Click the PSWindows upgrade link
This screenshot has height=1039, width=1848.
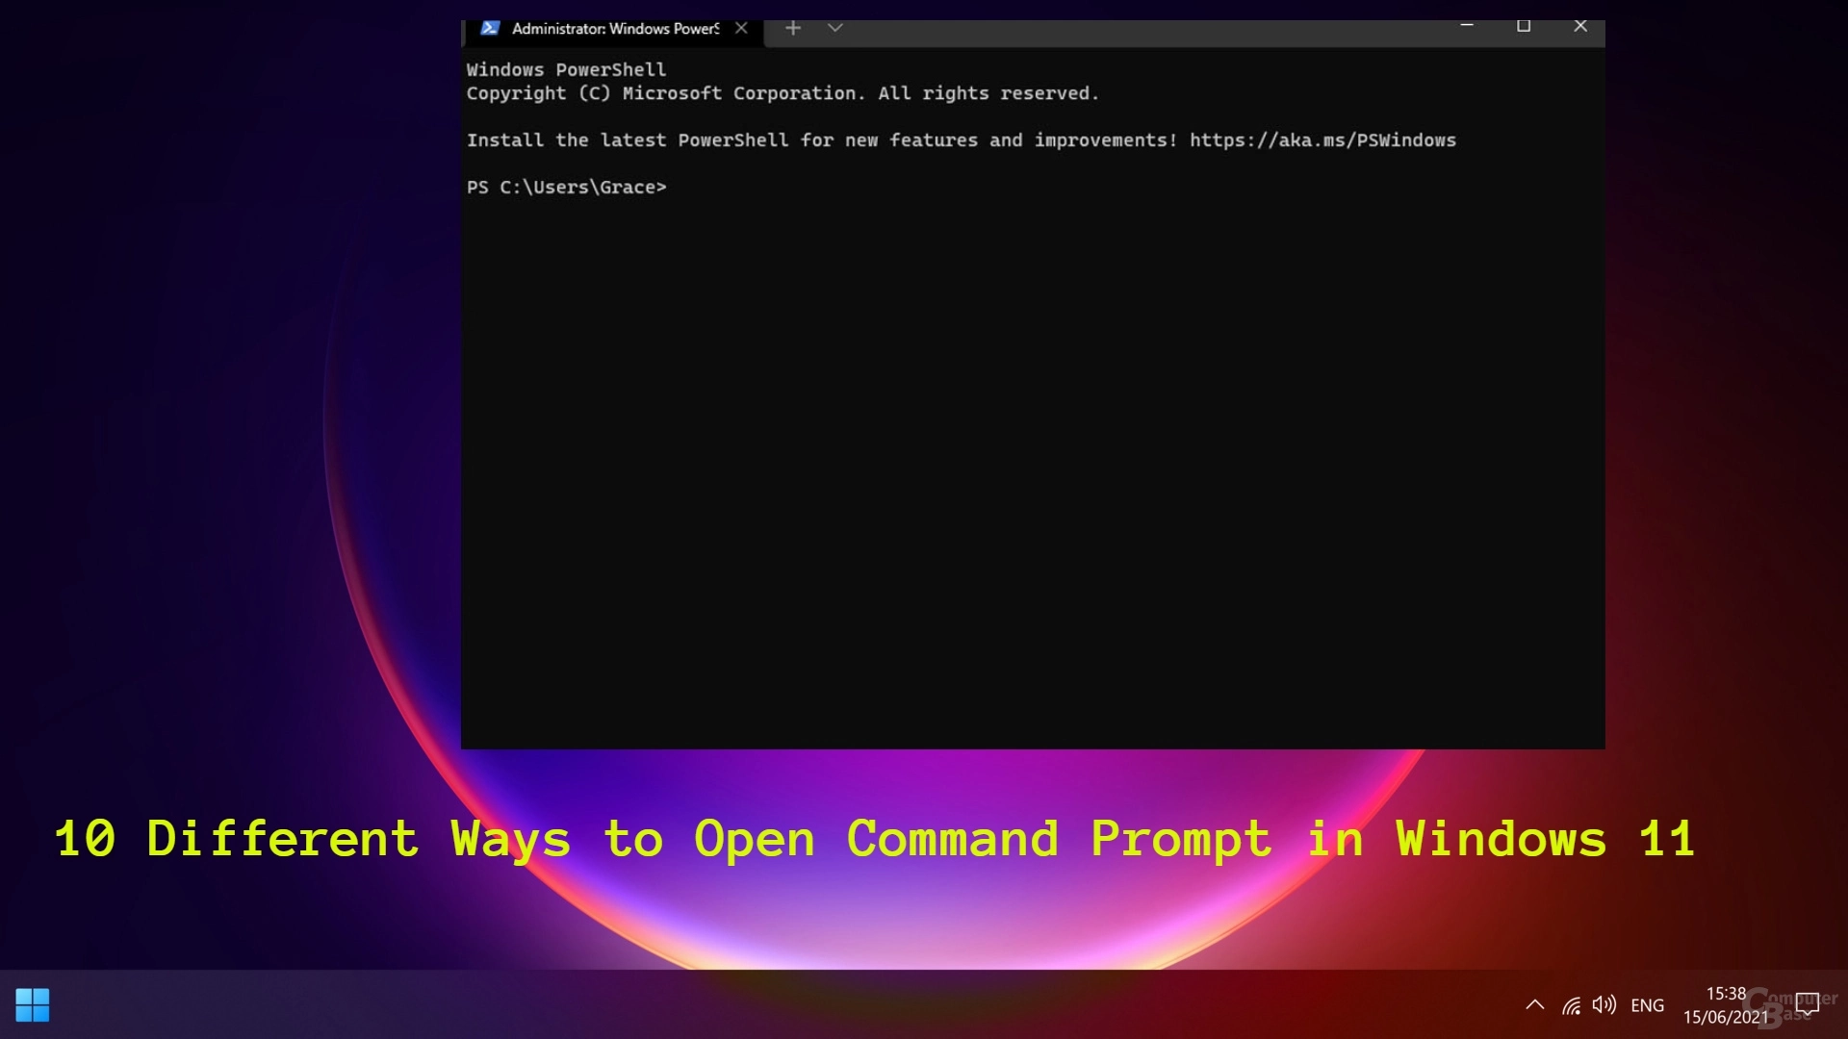coord(1323,139)
